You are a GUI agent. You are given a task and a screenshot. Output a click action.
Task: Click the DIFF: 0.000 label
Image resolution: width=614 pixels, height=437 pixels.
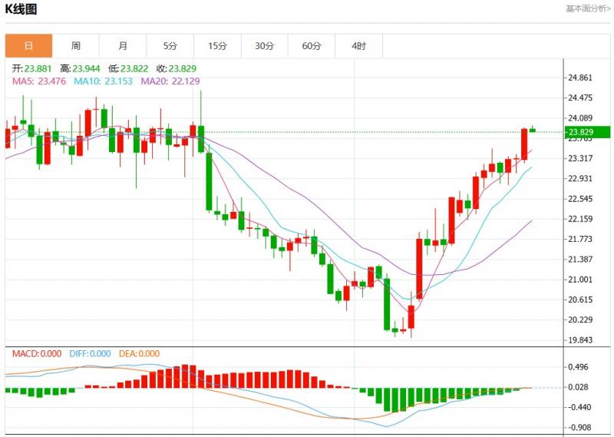pos(91,354)
